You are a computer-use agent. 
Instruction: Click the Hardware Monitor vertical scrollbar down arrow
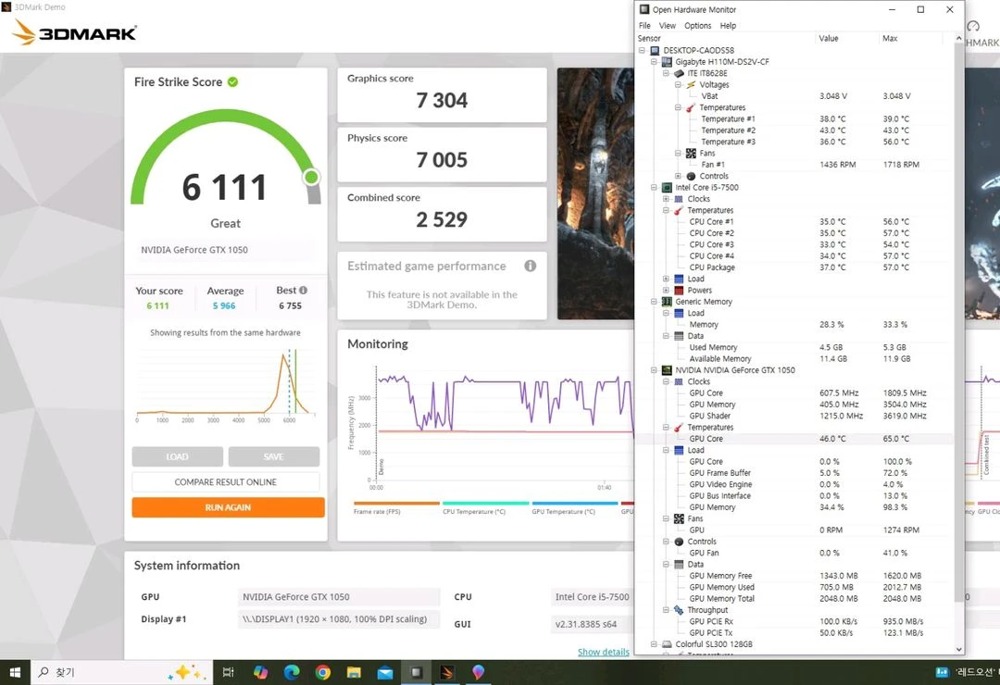(x=959, y=649)
